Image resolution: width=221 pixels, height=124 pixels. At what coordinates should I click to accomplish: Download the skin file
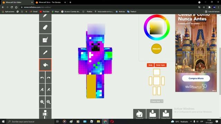point(153,114)
